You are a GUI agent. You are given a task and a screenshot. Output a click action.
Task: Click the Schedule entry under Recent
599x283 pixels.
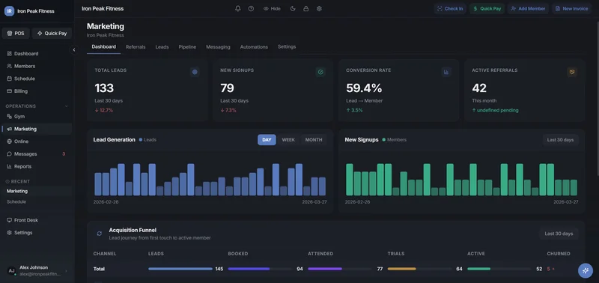37,201
